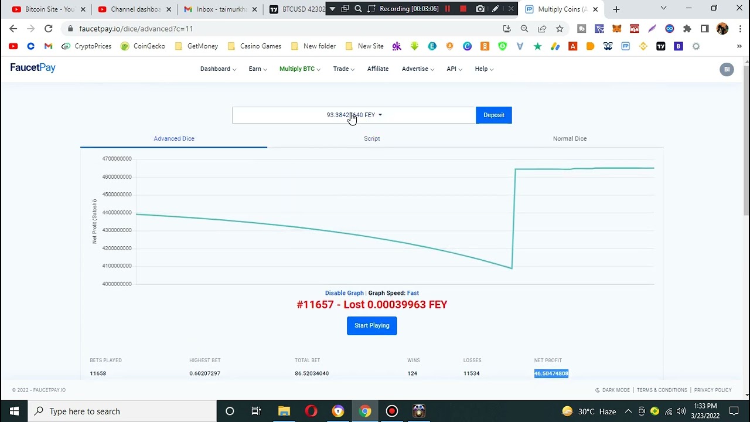This screenshot has width=750, height=422.
Task: Switch to BTCUSD TradingView tab
Action: click(296, 9)
